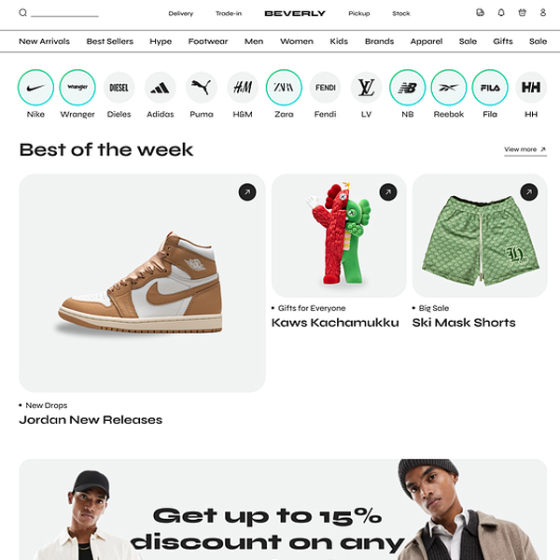
Task: Click the delivery truck icon in header
Action: pos(481,13)
